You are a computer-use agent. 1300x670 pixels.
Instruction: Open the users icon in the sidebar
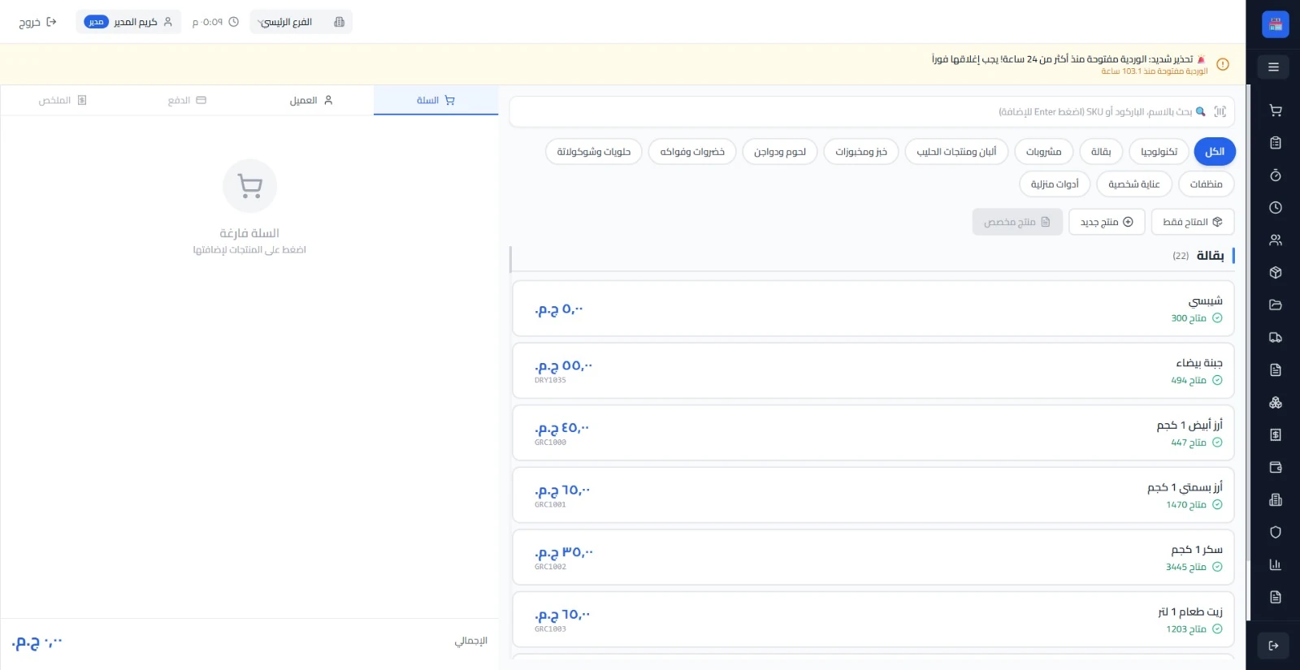pos(1275,240)
